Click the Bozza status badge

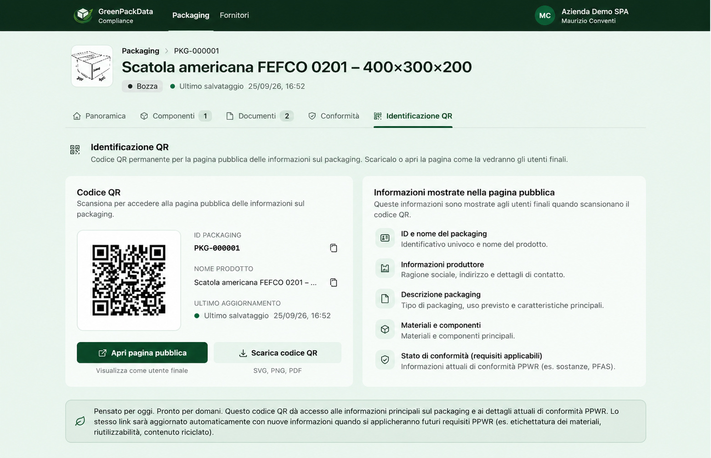tap(142, 86)
